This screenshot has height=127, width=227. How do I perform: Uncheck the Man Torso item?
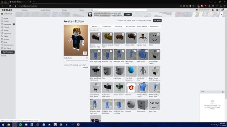(x=146, y=51)
